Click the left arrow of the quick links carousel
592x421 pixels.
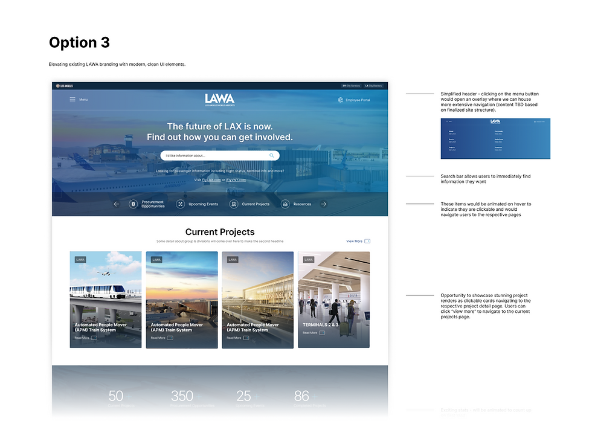[x=116, y=204]
